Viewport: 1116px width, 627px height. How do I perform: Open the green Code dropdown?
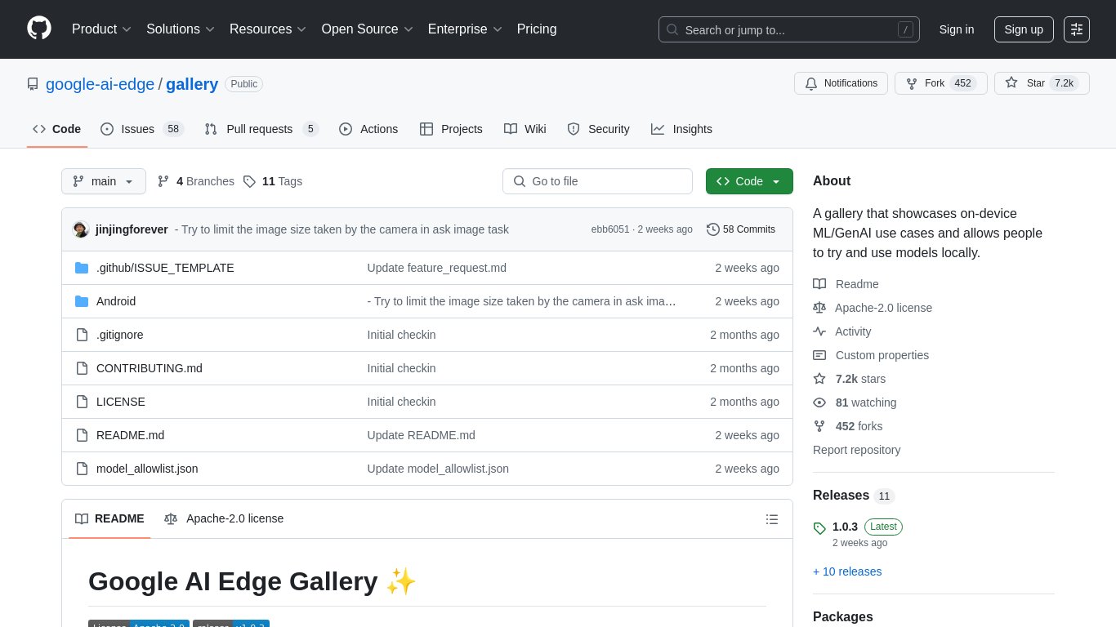(748, 181)
